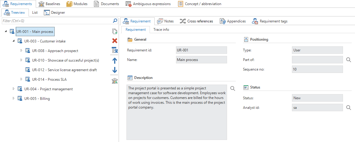Image resolution: width=355 pixels, height=142 pixels.
Task: Expand UR-008 Approach prospect node
Action: 21,51
